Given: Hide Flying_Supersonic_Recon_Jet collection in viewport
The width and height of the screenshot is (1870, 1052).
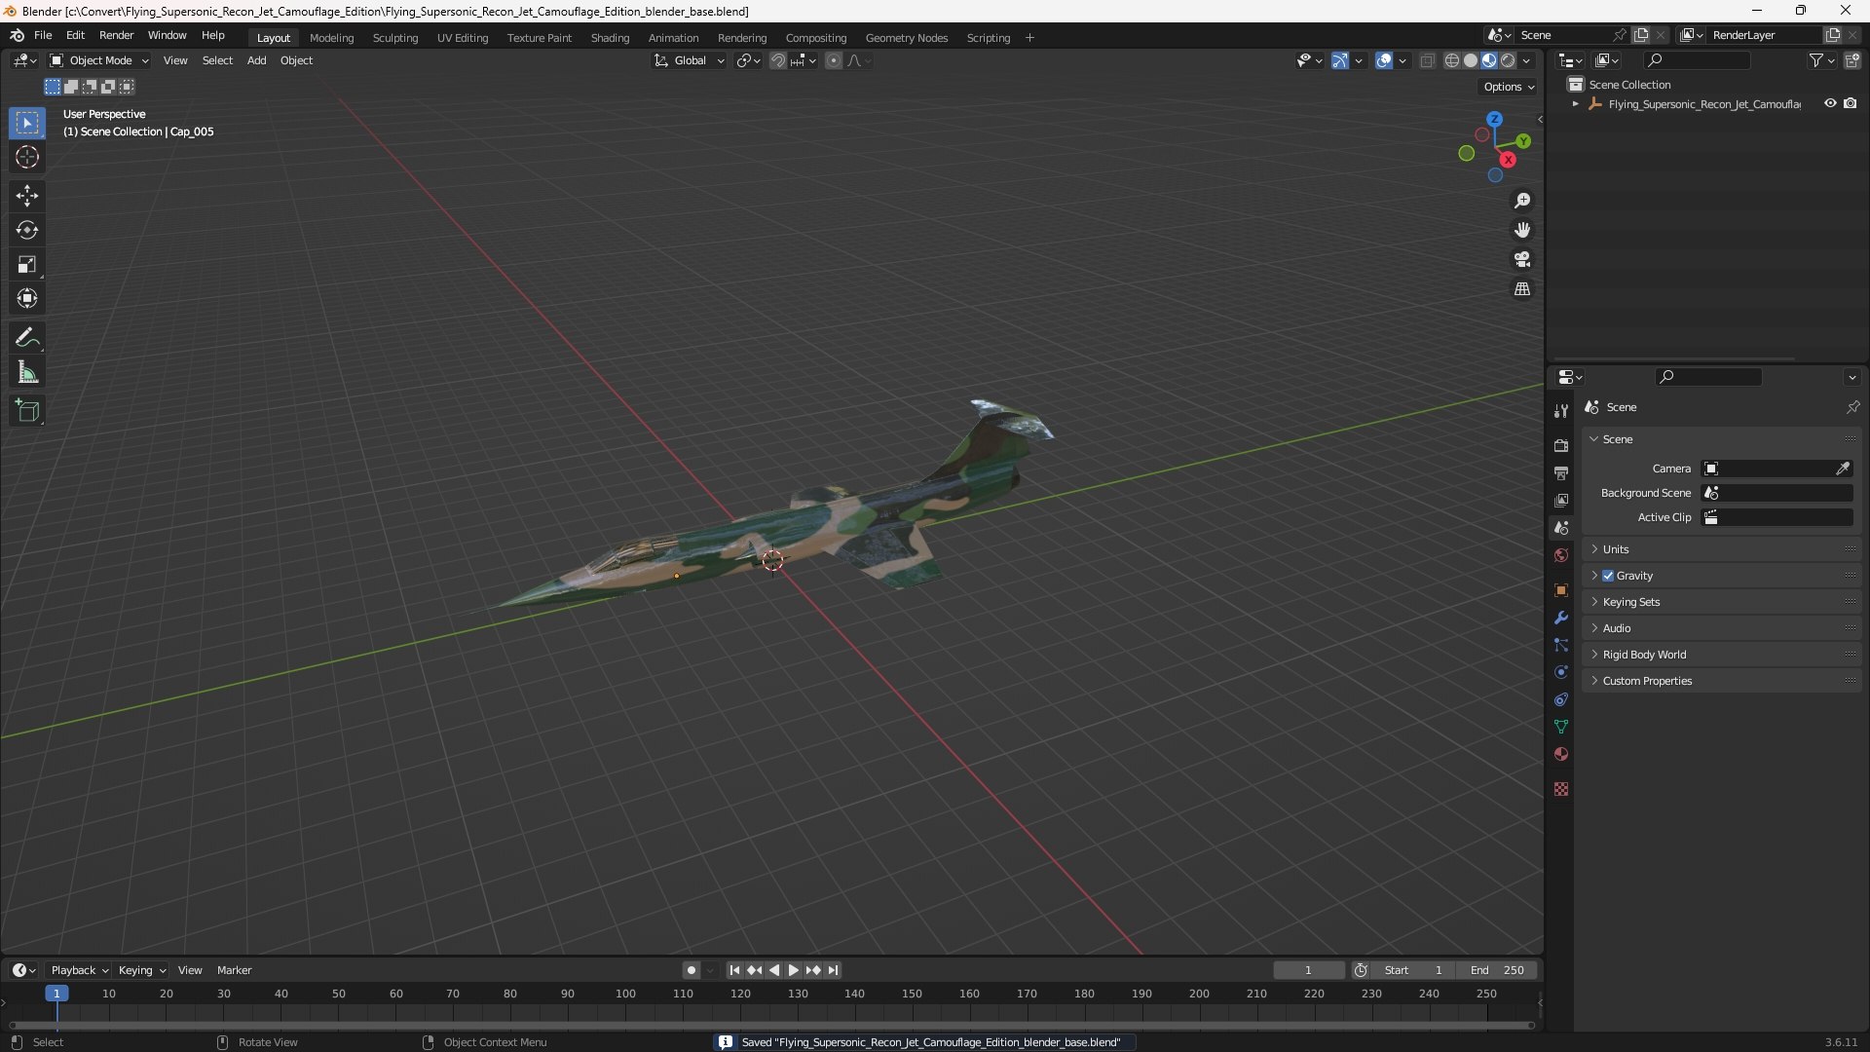Looking at the screenshot, I should pyautogui.click(x=1830, y=103).
